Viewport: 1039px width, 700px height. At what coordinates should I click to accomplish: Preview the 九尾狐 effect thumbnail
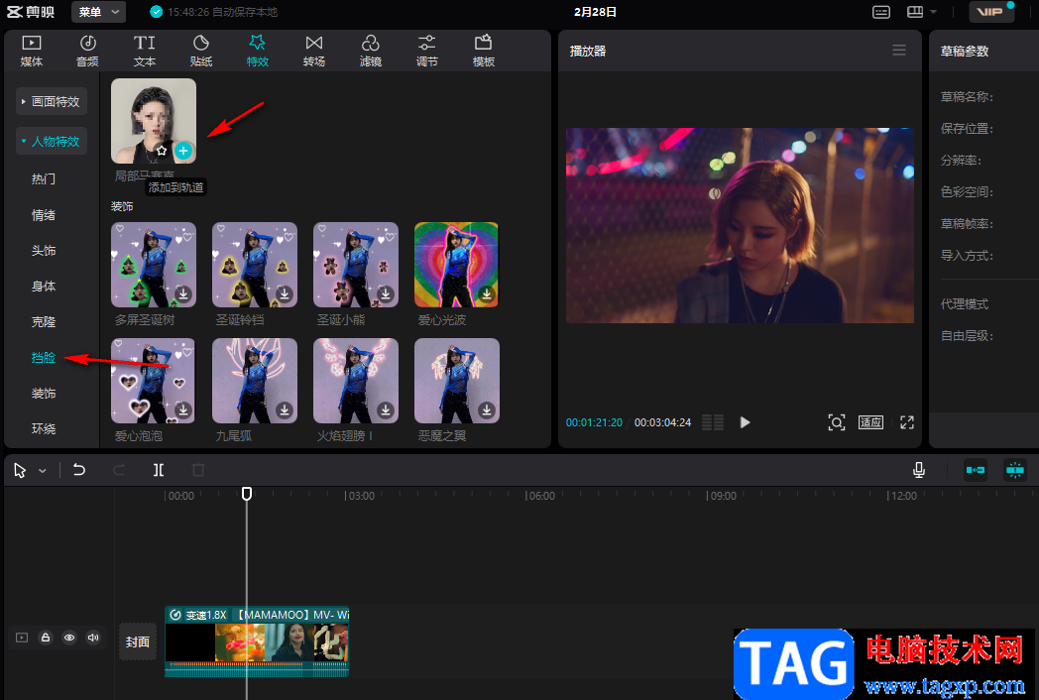[255, 381]
